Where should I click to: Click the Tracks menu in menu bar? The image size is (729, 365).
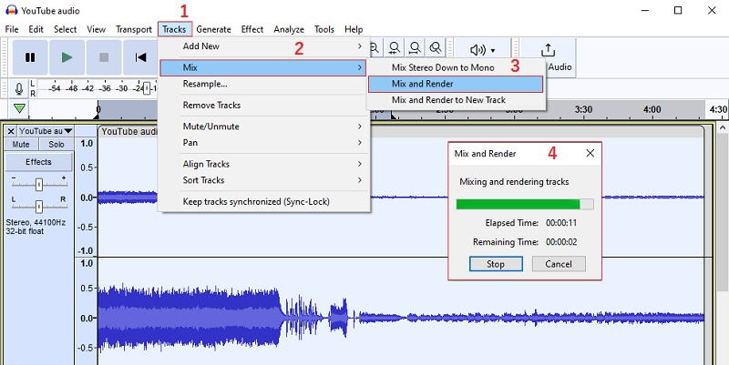click(x=174, y=29)
